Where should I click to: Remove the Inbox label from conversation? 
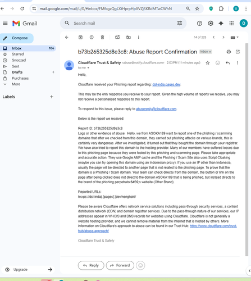(210, 52)
